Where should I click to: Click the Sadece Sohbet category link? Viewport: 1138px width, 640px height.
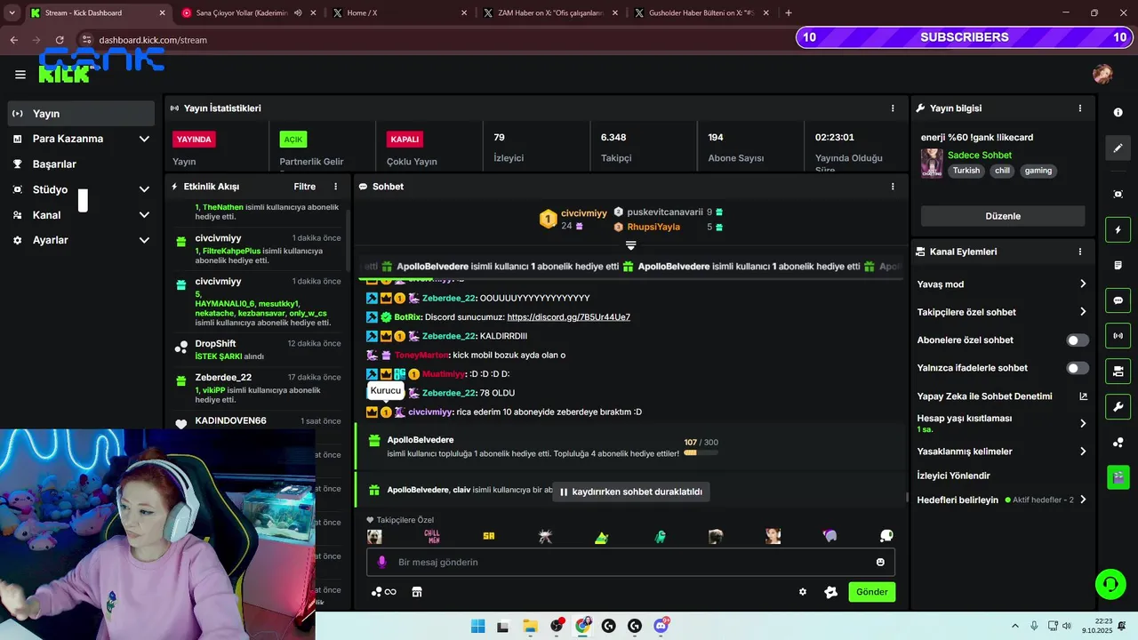pyautogui.click(x=979, y=156)
